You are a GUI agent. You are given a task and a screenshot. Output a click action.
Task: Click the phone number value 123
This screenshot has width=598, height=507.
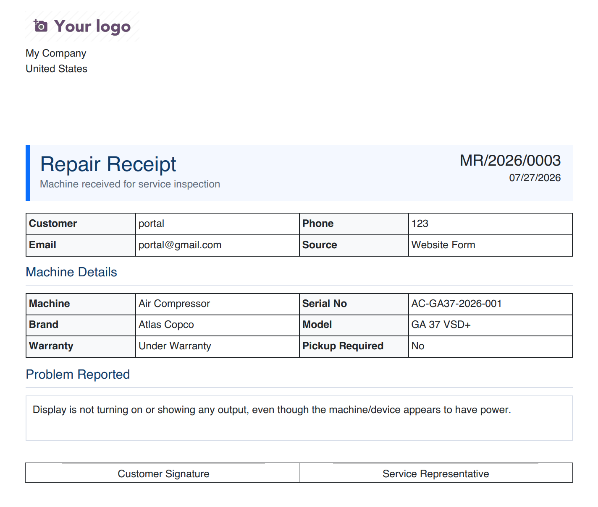420,224
